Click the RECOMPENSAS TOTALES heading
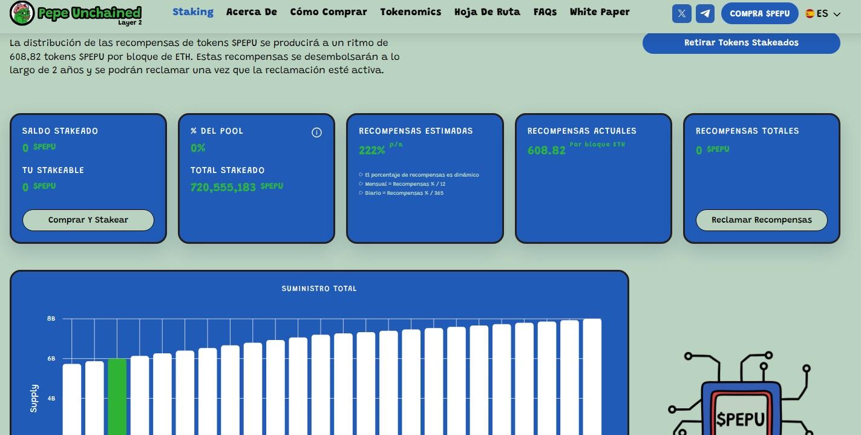861x435 pixels. point(747,131)
